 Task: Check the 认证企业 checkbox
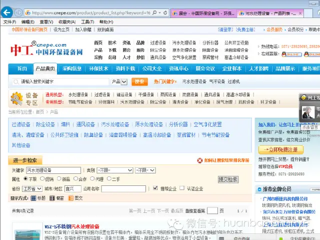(182, 188)
